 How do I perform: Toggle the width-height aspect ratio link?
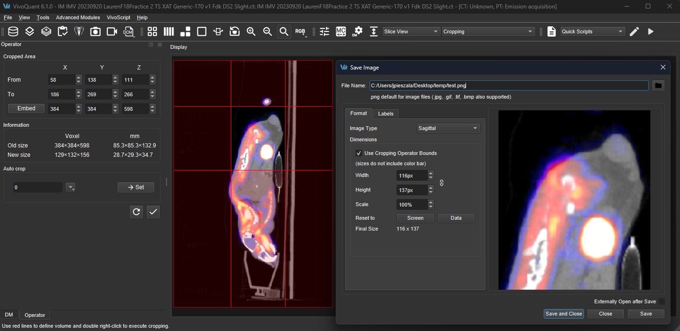442,183
